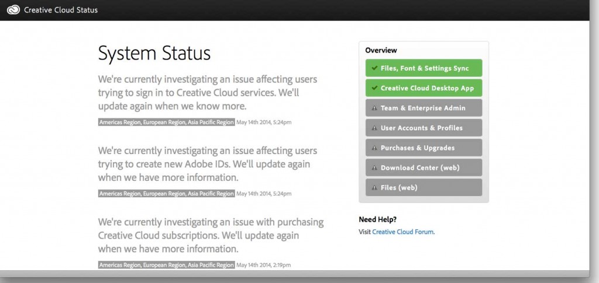Click the Overview panel heading

pyautogui.click(x=381, y=50)
